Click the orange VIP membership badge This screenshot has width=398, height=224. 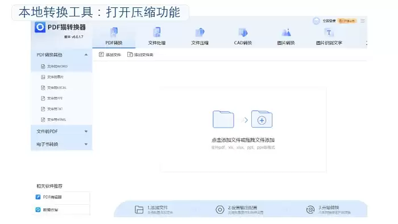347,21
